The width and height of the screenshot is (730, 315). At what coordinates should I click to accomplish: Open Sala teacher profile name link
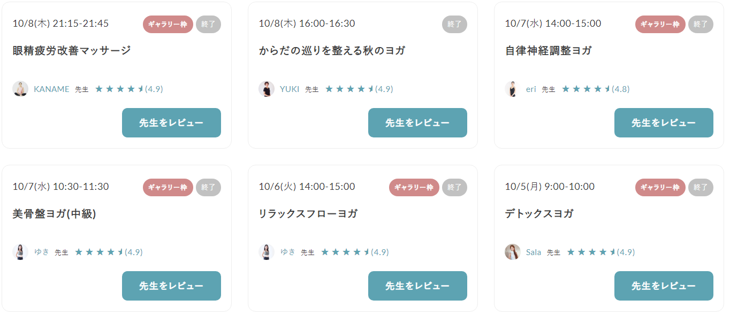tap(534, 252)
